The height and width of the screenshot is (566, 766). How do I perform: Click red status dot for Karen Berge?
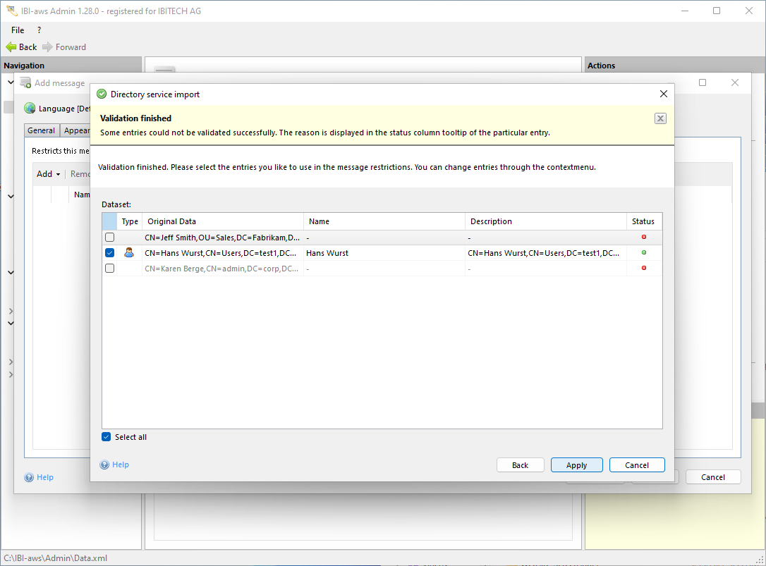pos(643,268)
